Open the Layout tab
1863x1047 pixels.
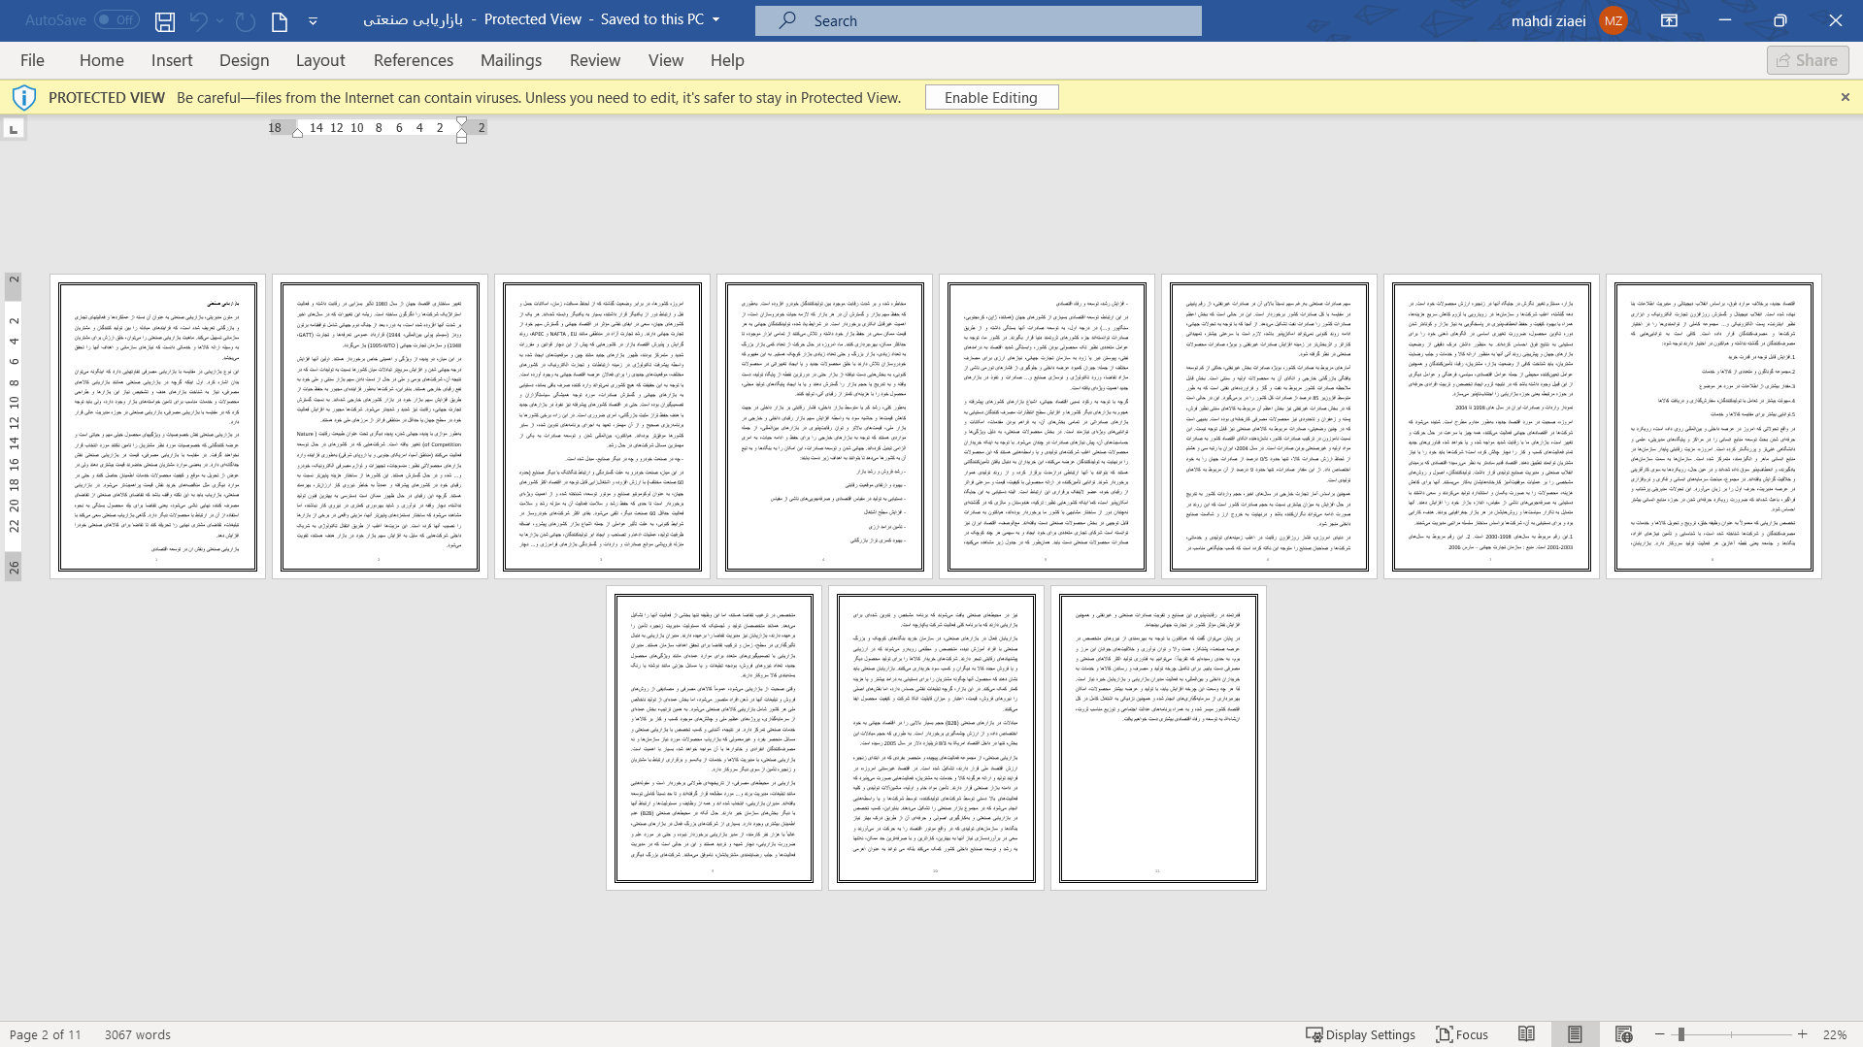coord(320,60)
